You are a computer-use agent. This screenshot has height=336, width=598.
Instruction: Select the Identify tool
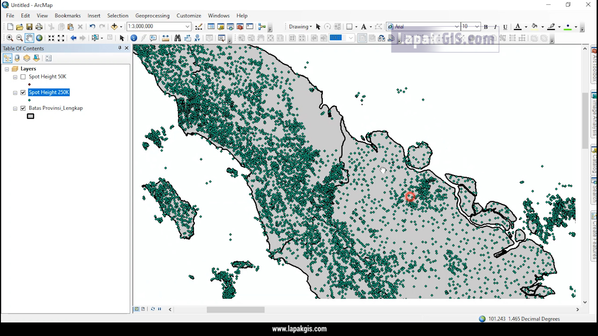134,38
